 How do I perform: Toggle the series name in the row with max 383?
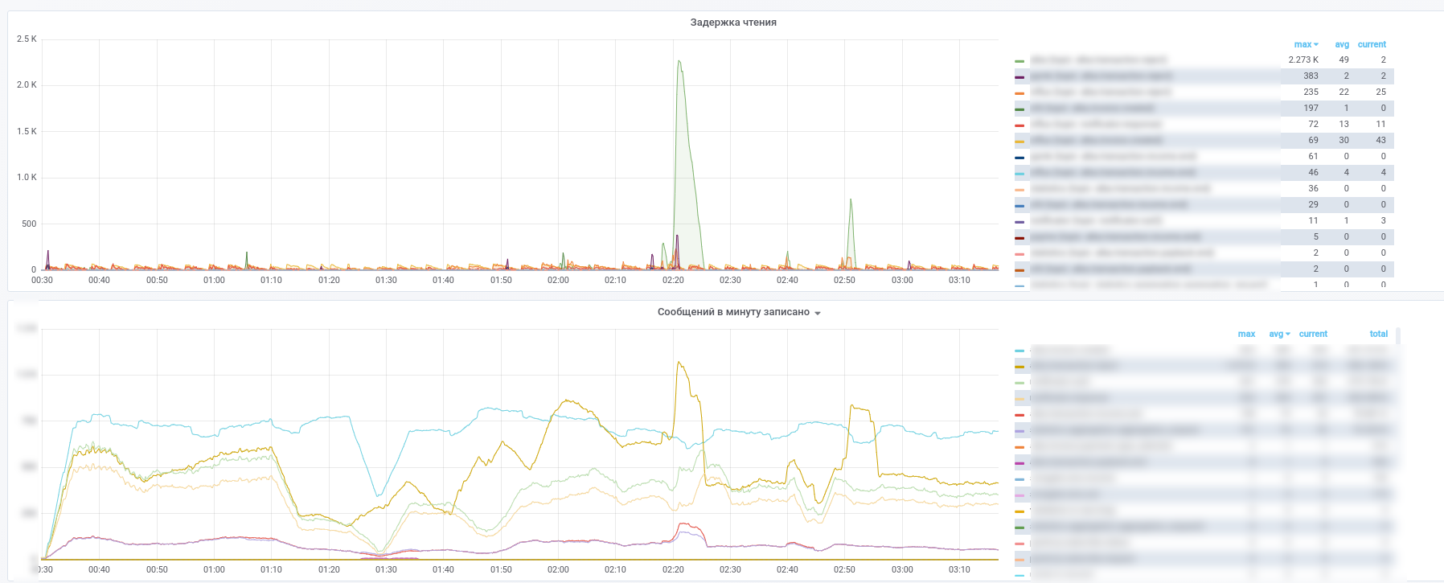pos(1101,76)
